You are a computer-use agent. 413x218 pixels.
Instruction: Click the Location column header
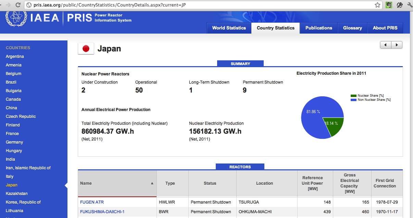point(267,183)
